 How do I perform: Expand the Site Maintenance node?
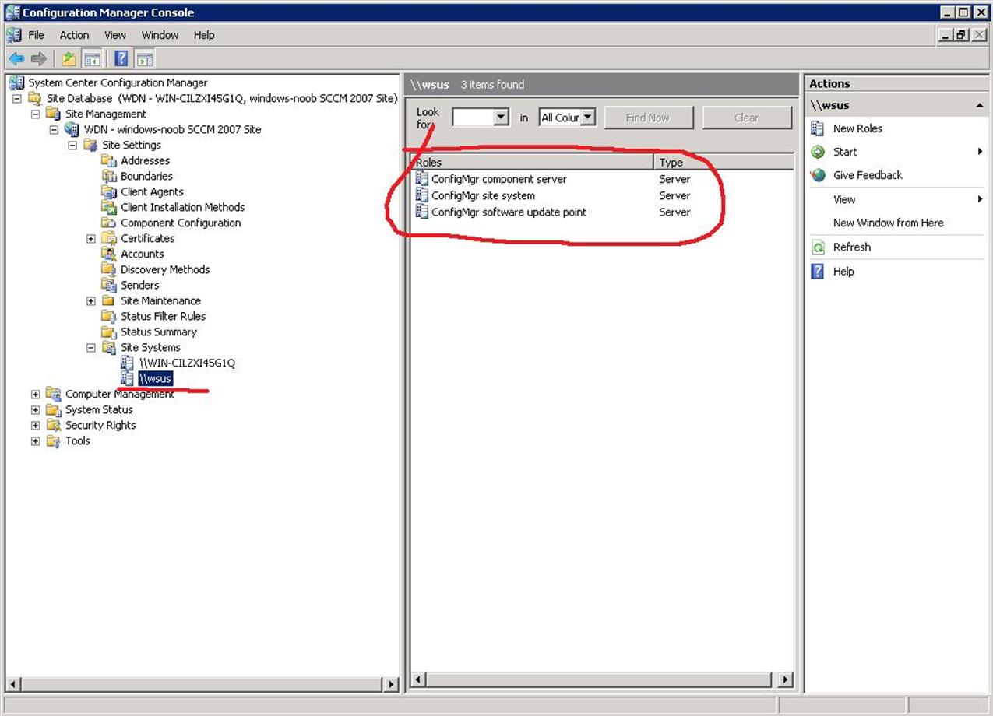click(x=91, y=300)
